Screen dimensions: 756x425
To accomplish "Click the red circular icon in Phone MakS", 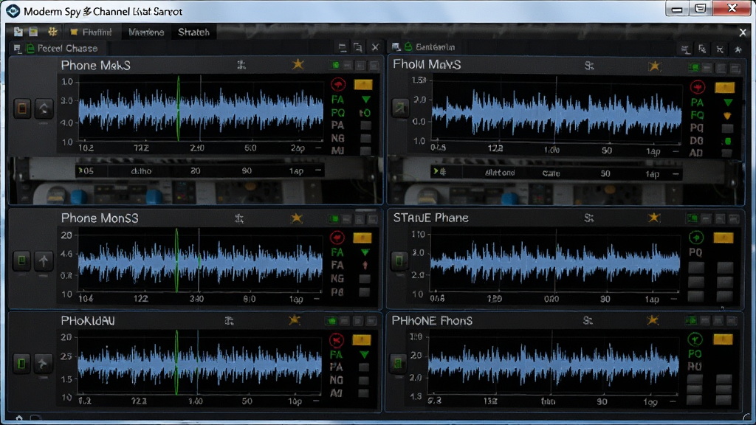I will tap(338, 85).
